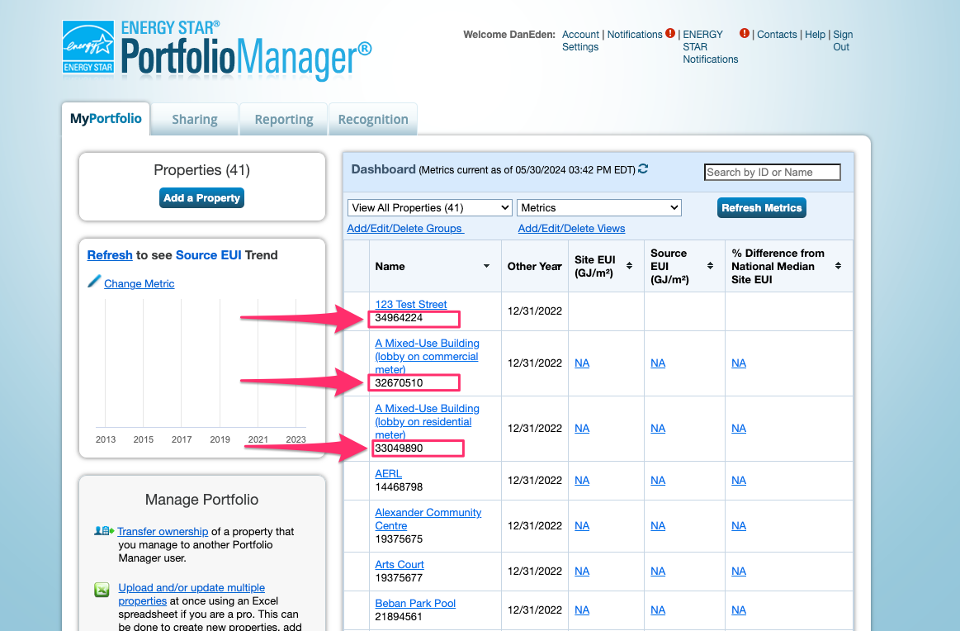Image resolution: width=960 pixels, height=631 pixels.
Task: Click Site EUI NA for AERL
Action: coord(582,481)
